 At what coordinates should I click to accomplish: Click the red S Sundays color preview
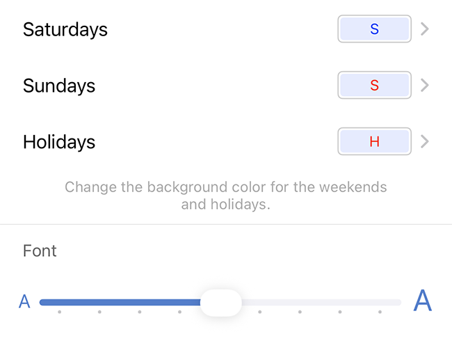point(374,86)
